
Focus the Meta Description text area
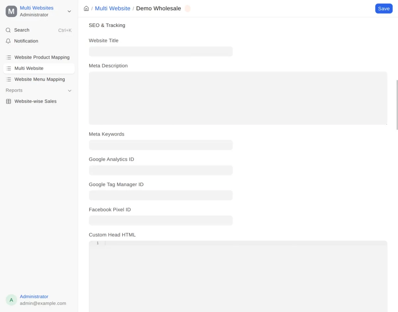click(238, 98)
